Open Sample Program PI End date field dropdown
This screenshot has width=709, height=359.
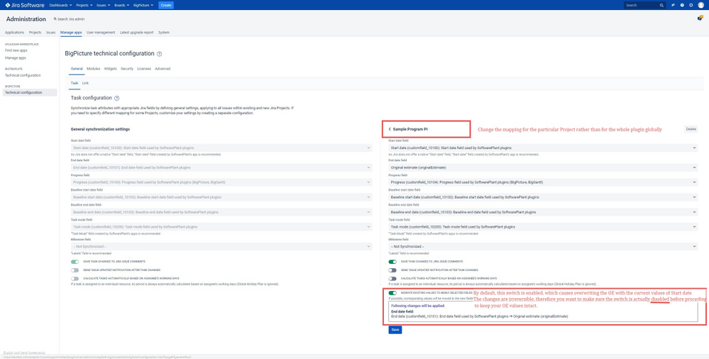[543, 167]
